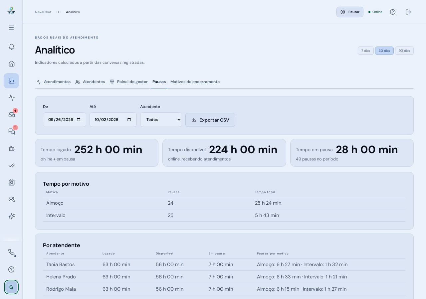This screenshot has height=299, width=426.
Task: Open inbox icon with badge 6
Action: click(11, 115)
